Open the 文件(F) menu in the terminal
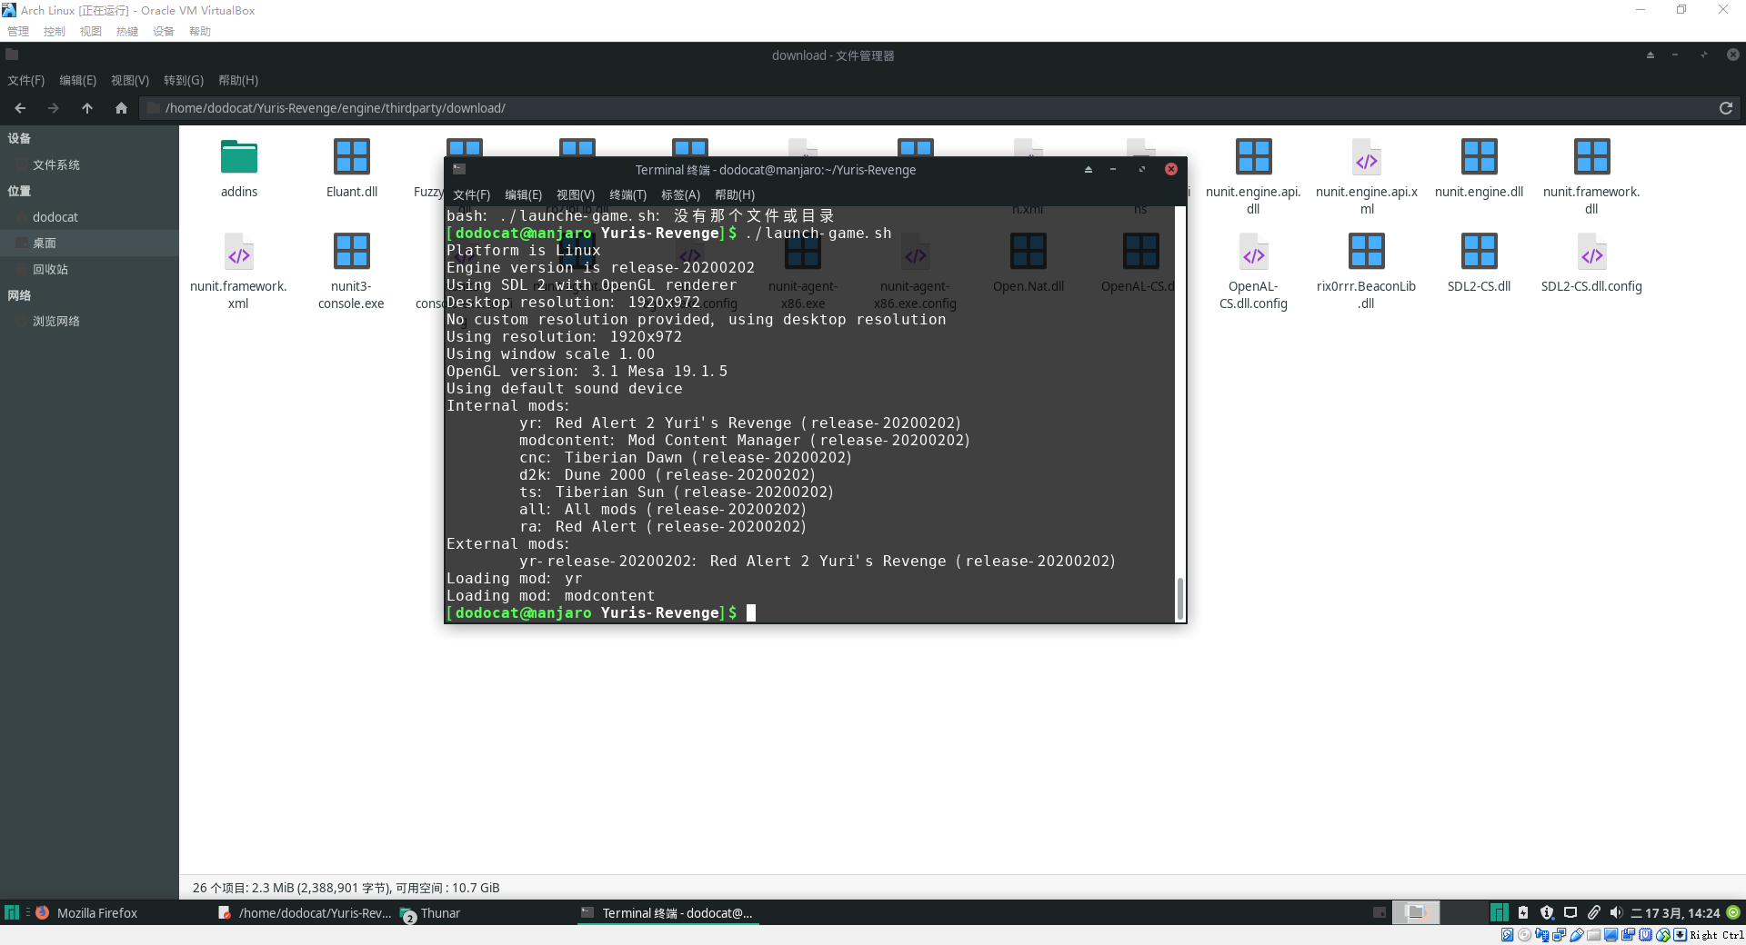This screenshot has width=1746, height=945. click(471, 194)
